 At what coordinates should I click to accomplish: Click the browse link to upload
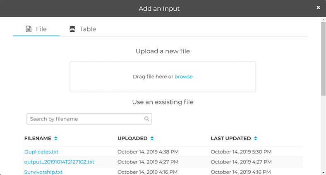pos(183,77)
